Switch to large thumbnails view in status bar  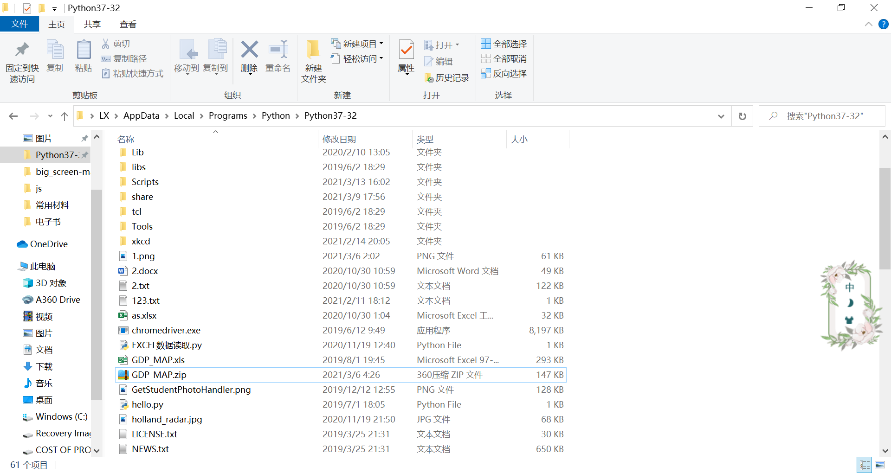pyautogui.click(x=881, y=465)
